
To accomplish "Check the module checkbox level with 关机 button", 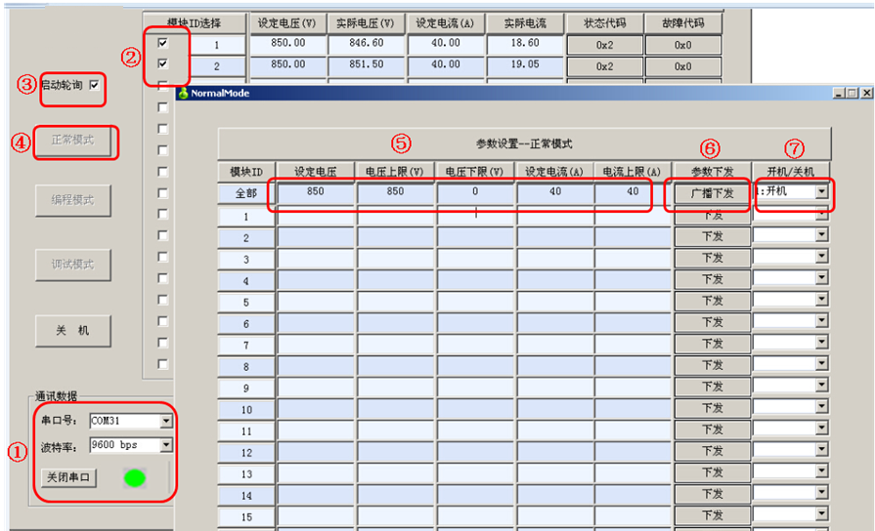I will 163,321.
